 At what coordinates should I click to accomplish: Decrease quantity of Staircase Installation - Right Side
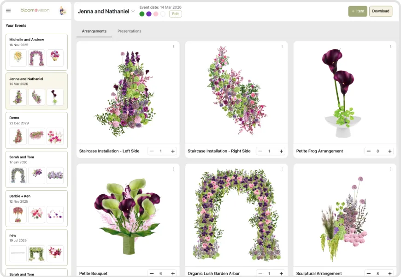click(260, 151)
